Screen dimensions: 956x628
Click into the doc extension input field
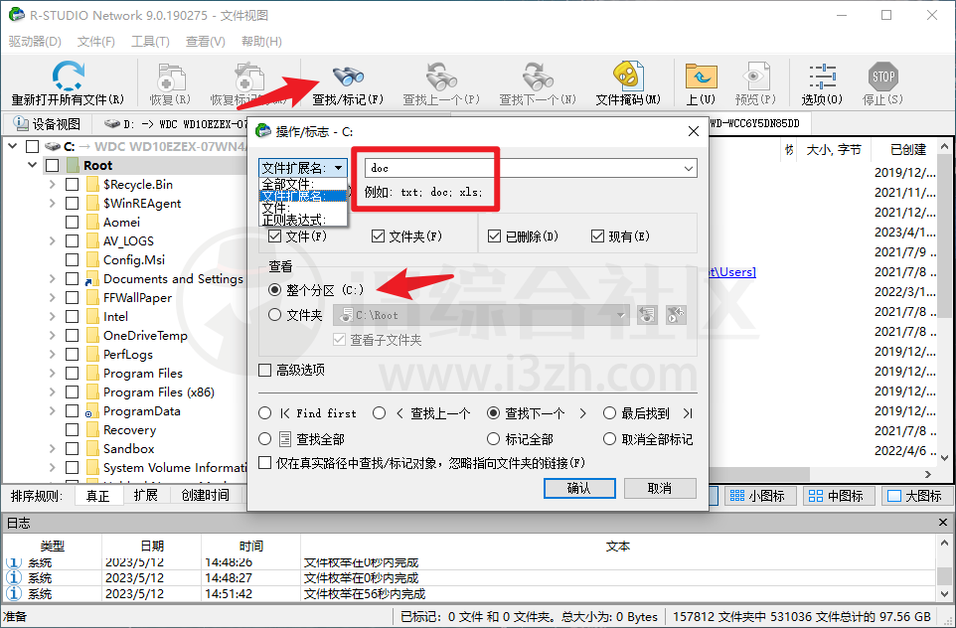[522, 168]
